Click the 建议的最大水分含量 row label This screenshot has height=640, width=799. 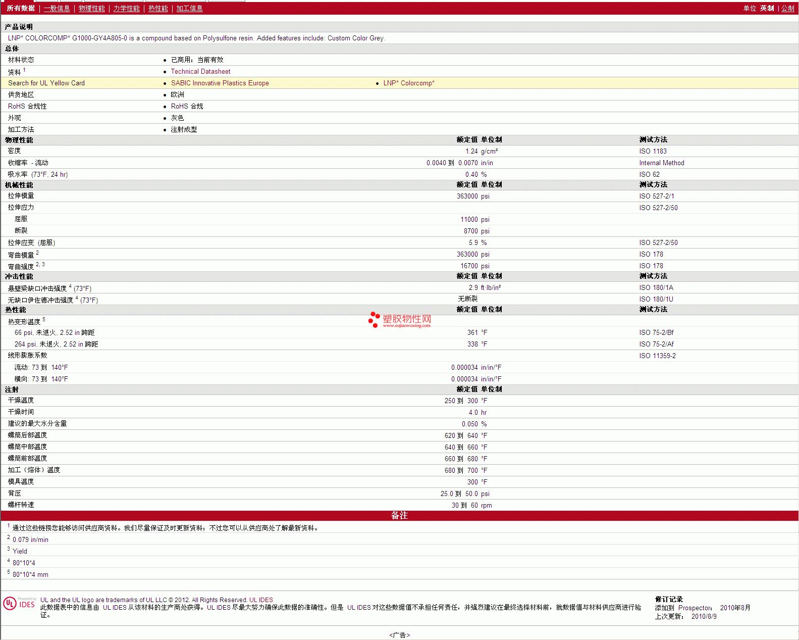[x=37, y=424]
